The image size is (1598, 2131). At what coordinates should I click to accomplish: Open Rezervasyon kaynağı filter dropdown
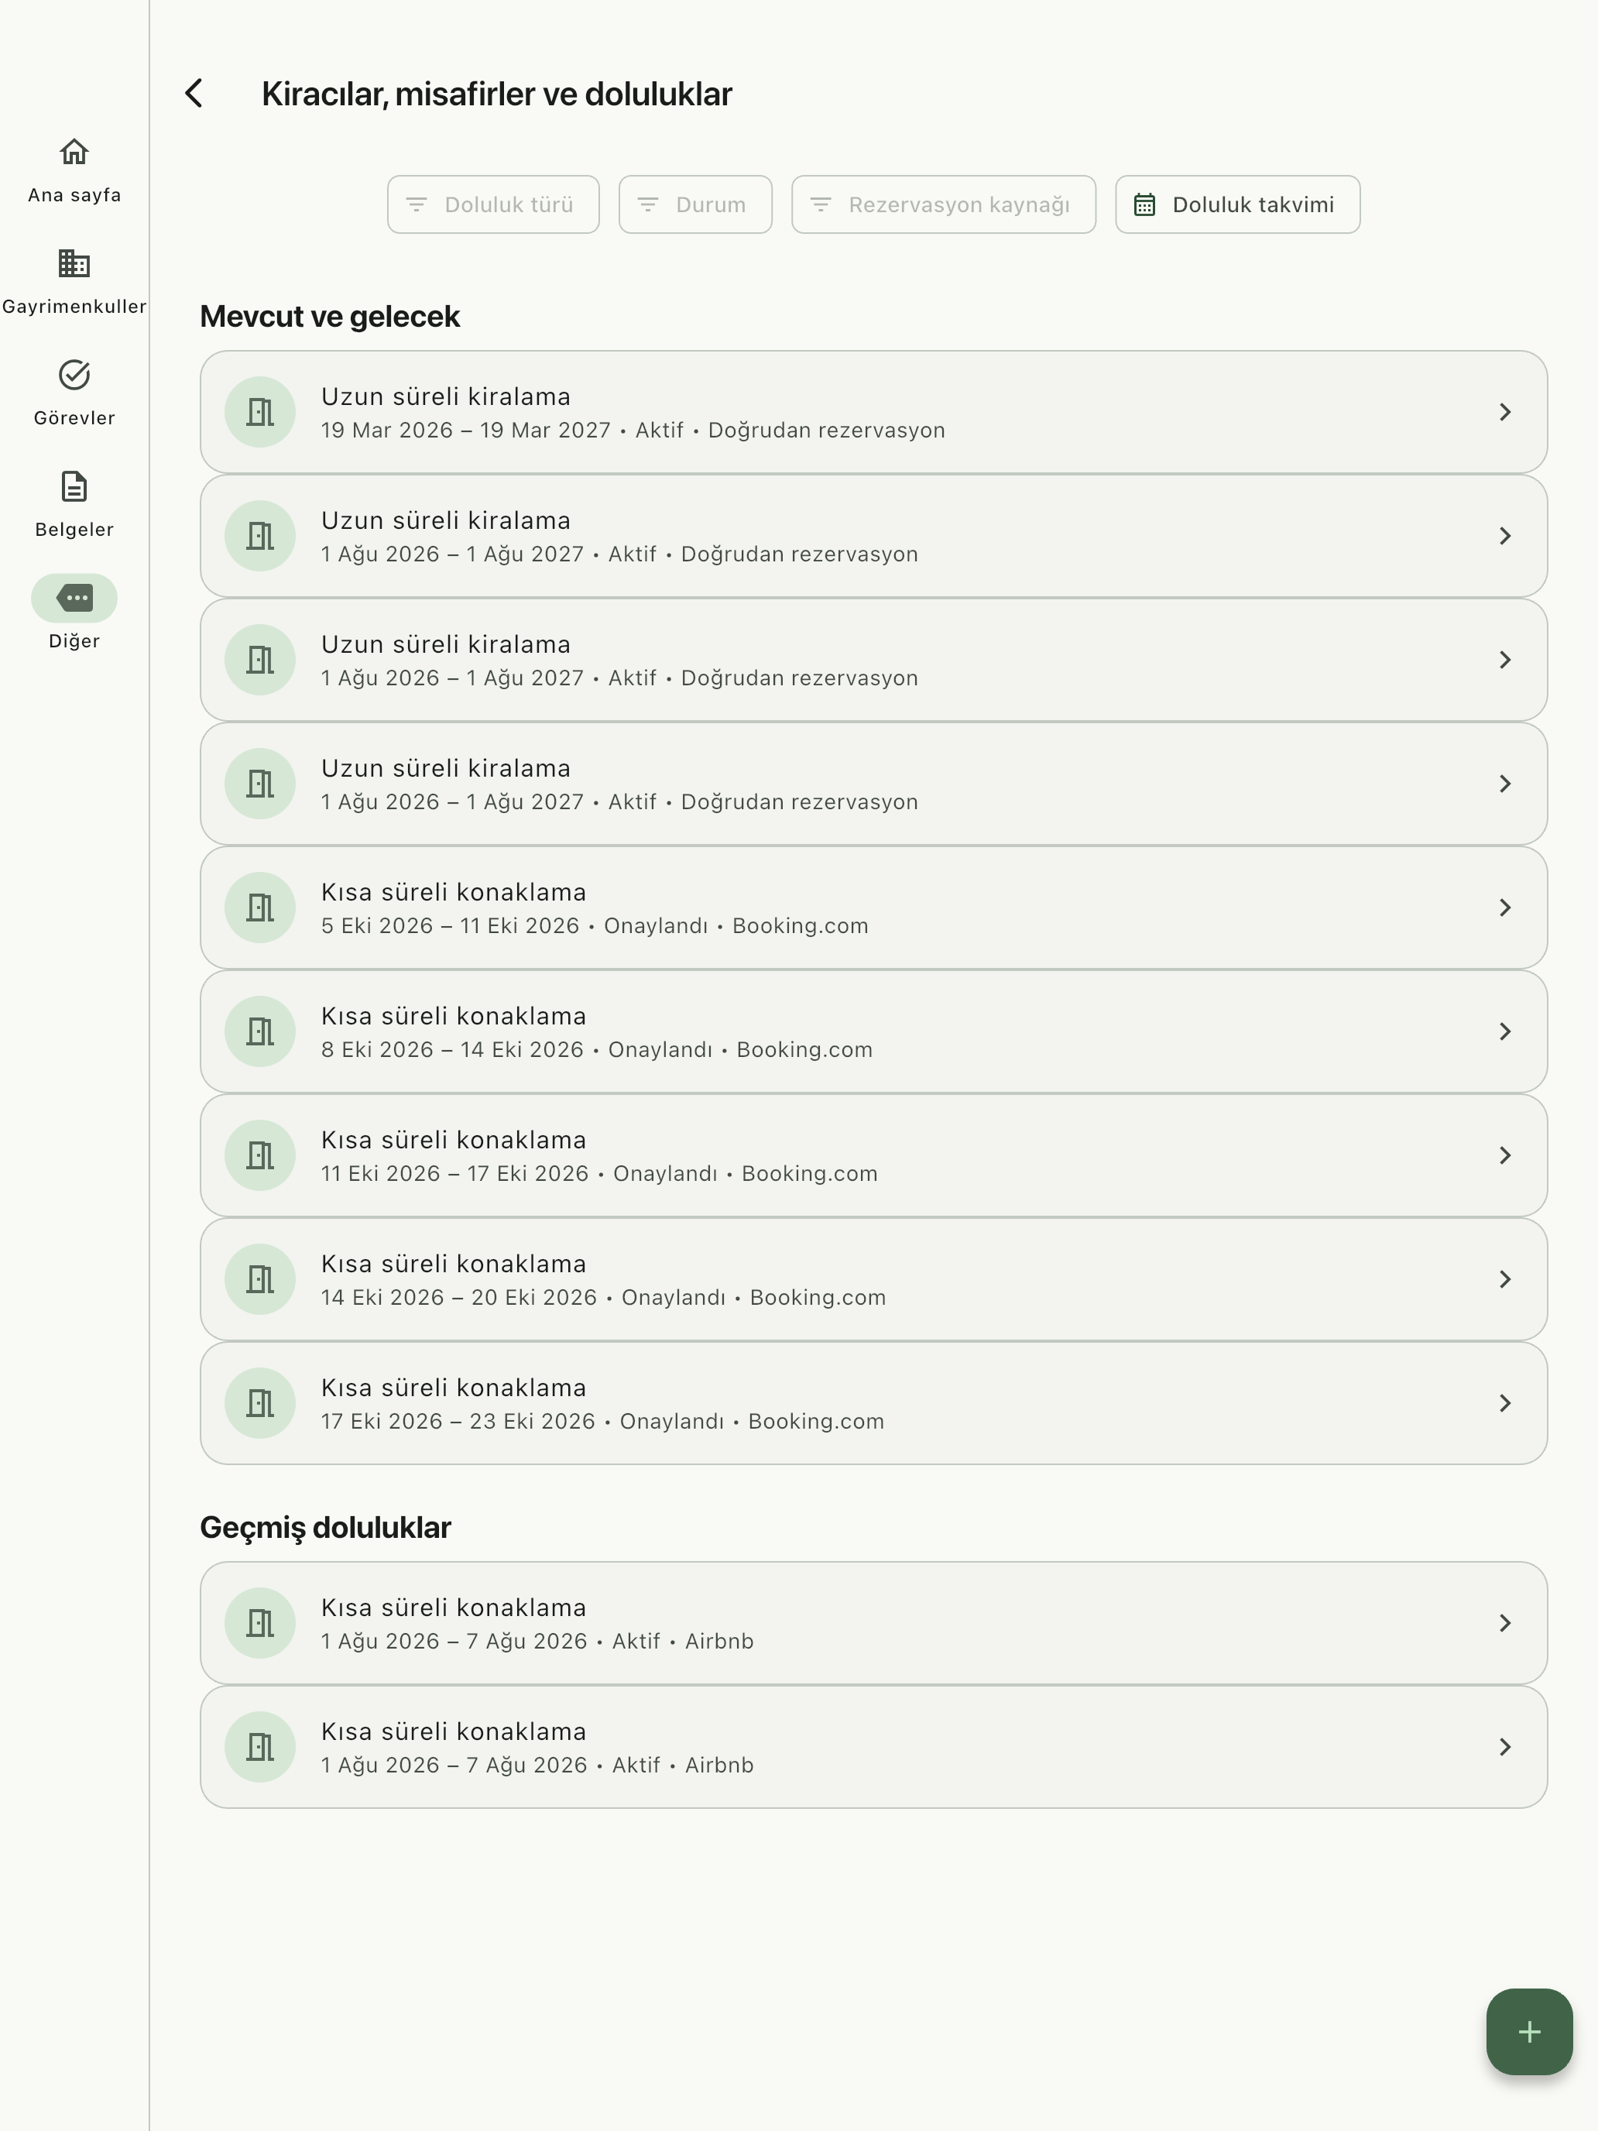click(x=944, y=204)
